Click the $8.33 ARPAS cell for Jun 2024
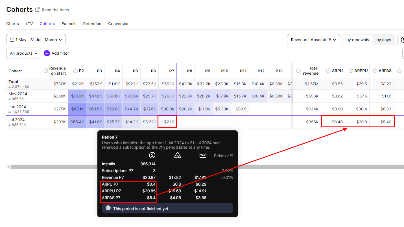Image resolution: width=404 pixels, height=227 pixels. pyautogui.click(x=382, y=109)
